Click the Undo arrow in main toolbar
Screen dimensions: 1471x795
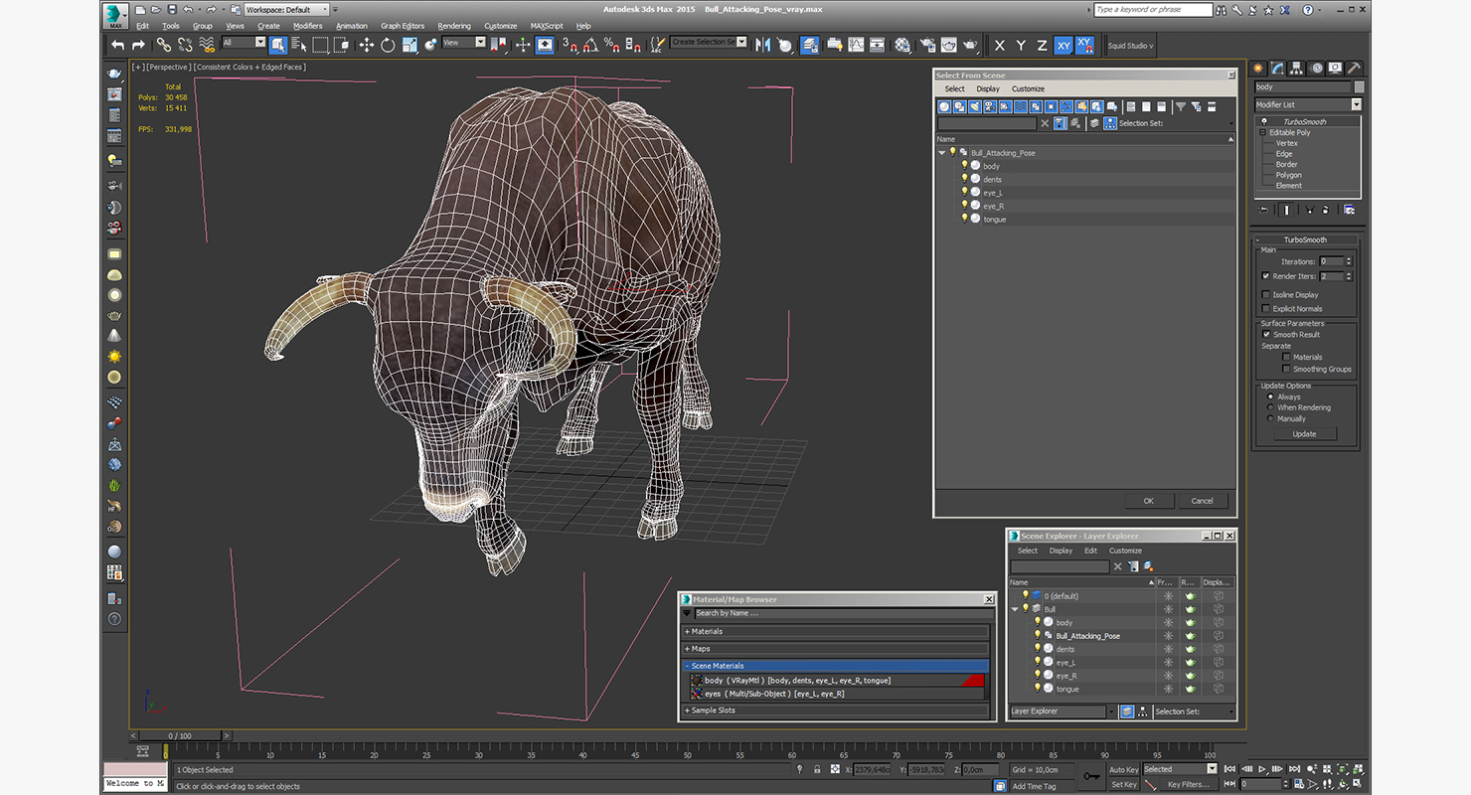[x=118, y=45]
